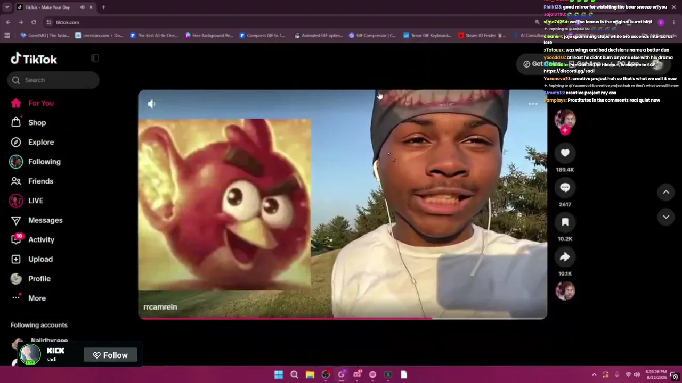Open the Activity notifications
This screenshot has width=682, height=383.
(33, 239)
